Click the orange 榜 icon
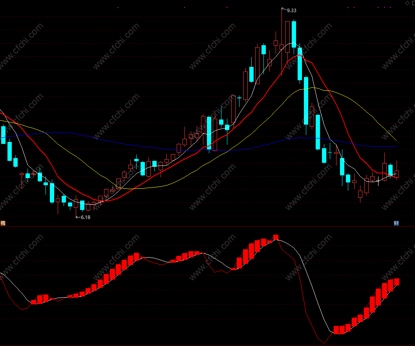415x346 pixels. [x=3, y=223]
